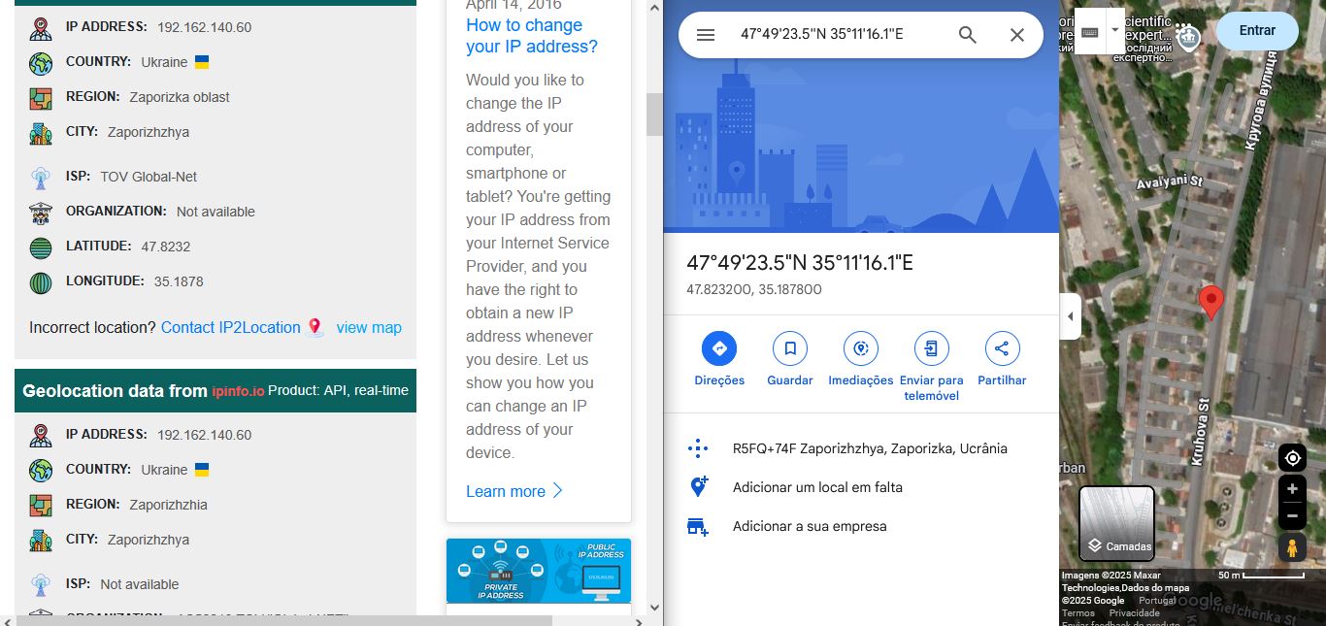The height and width of the screenshot is (626, 1326).
Task: Click the coordinates search input field
Action: 841,35
